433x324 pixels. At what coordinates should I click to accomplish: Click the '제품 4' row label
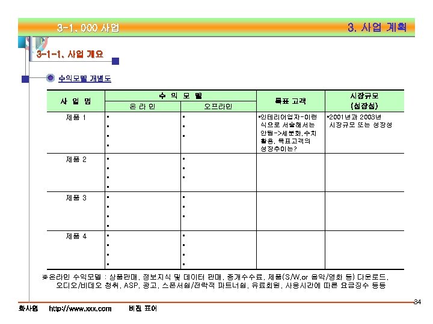(76, 236)
